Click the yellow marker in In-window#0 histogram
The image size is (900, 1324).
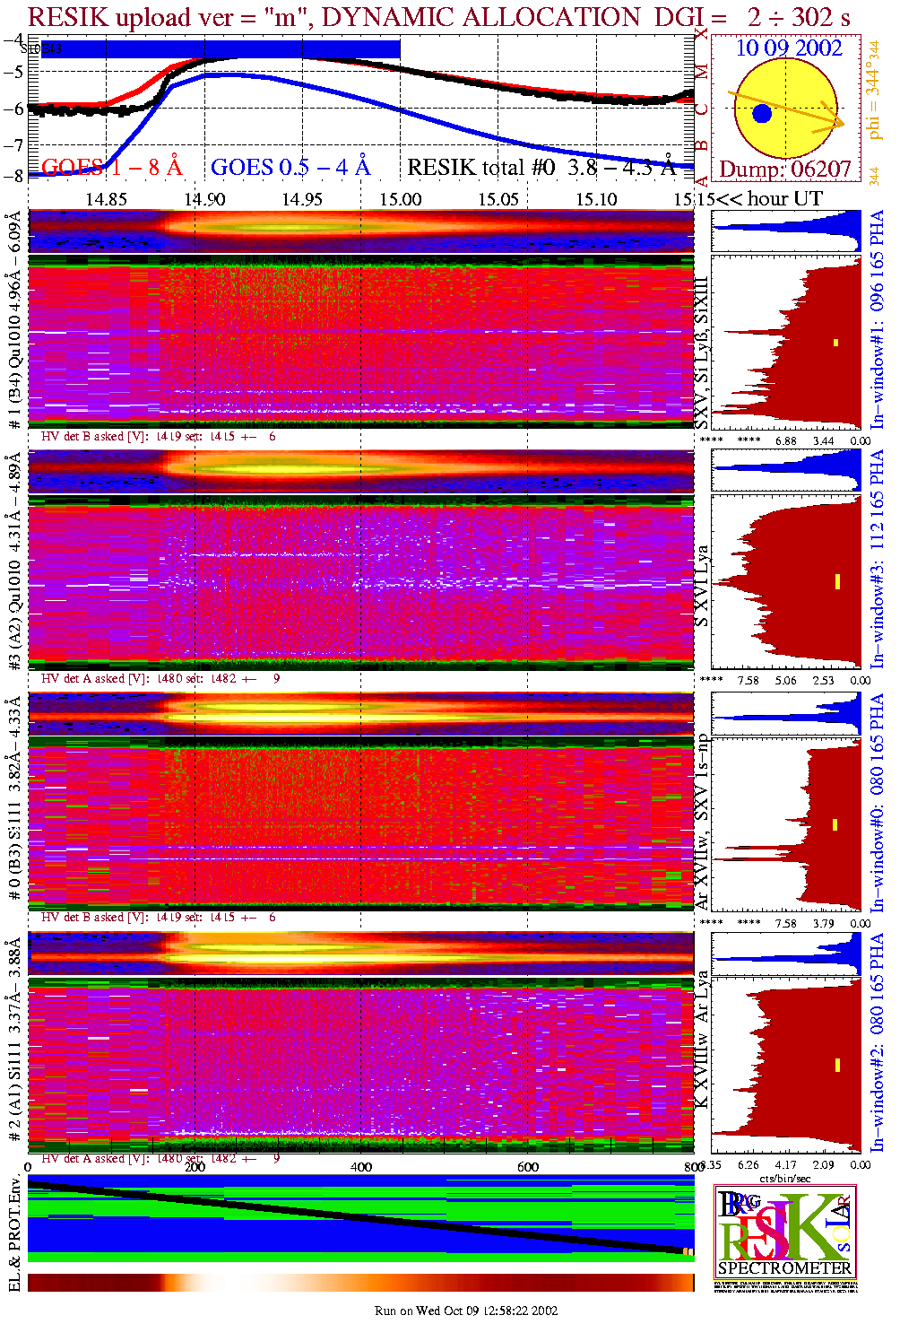pyautogui.click(x=835, y=824)
